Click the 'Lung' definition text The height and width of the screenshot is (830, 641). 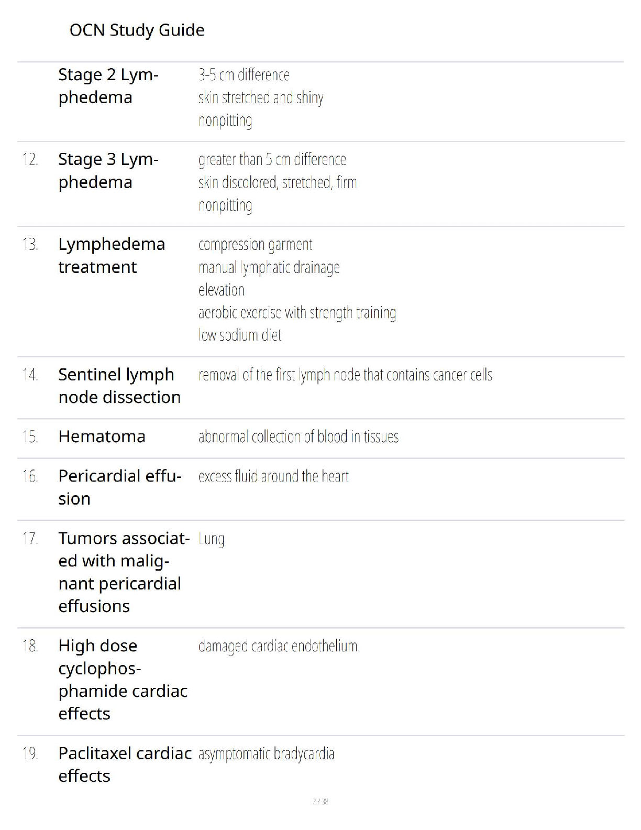pyautogui.click(x=212, y=539)
